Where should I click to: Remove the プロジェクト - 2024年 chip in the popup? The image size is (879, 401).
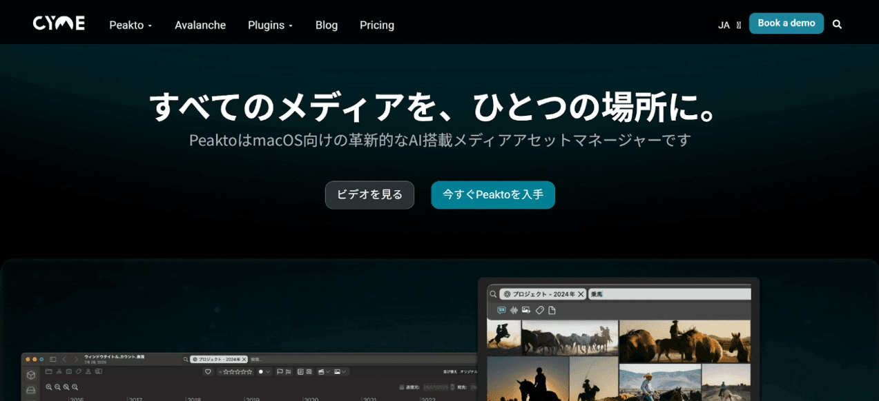581,294
